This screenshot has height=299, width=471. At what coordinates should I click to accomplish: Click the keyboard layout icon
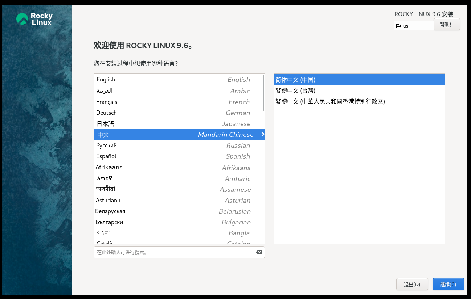click(x=398, y=26)
